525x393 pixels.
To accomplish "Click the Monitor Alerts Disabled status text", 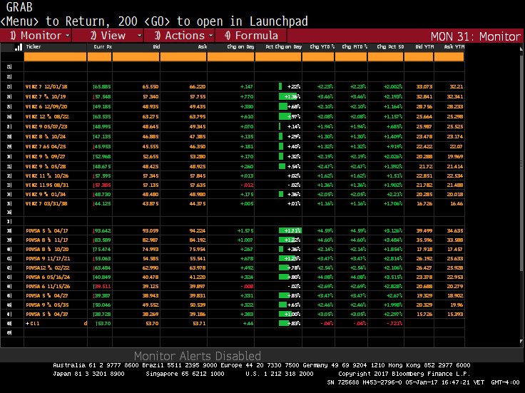I will pos(197,355).
